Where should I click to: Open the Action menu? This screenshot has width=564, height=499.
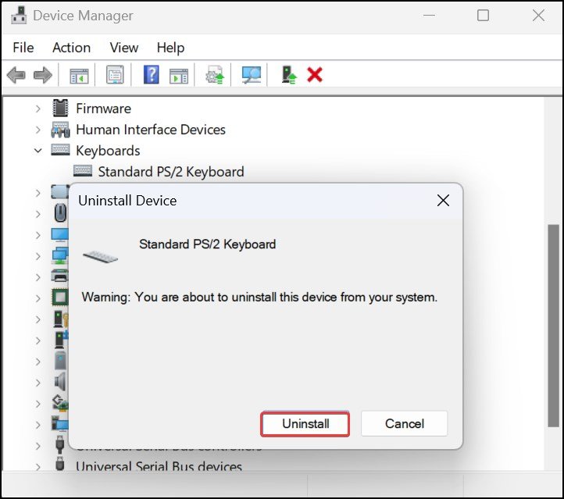tap(72, 48)
